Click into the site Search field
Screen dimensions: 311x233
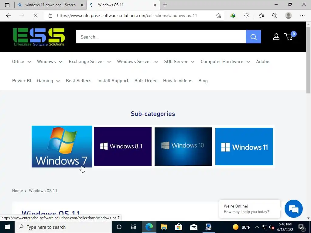(161, 37)
